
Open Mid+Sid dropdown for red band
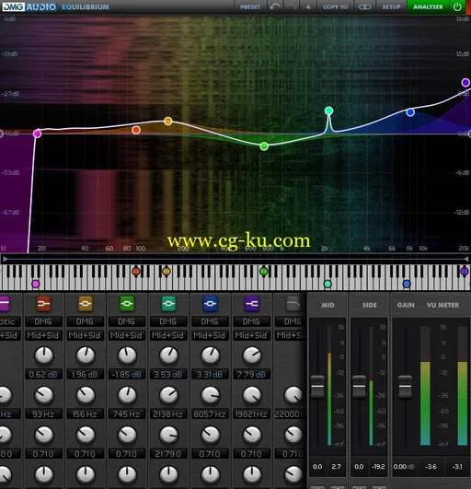pyautogui.click(x=43, y=335)
